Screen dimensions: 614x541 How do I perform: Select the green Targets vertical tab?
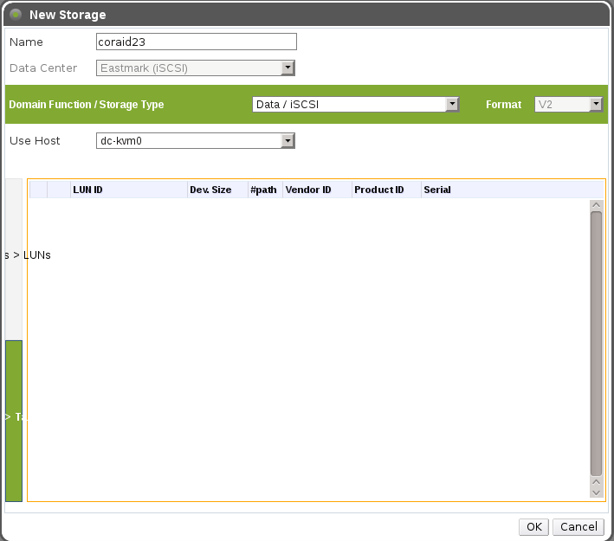[14, 421]
